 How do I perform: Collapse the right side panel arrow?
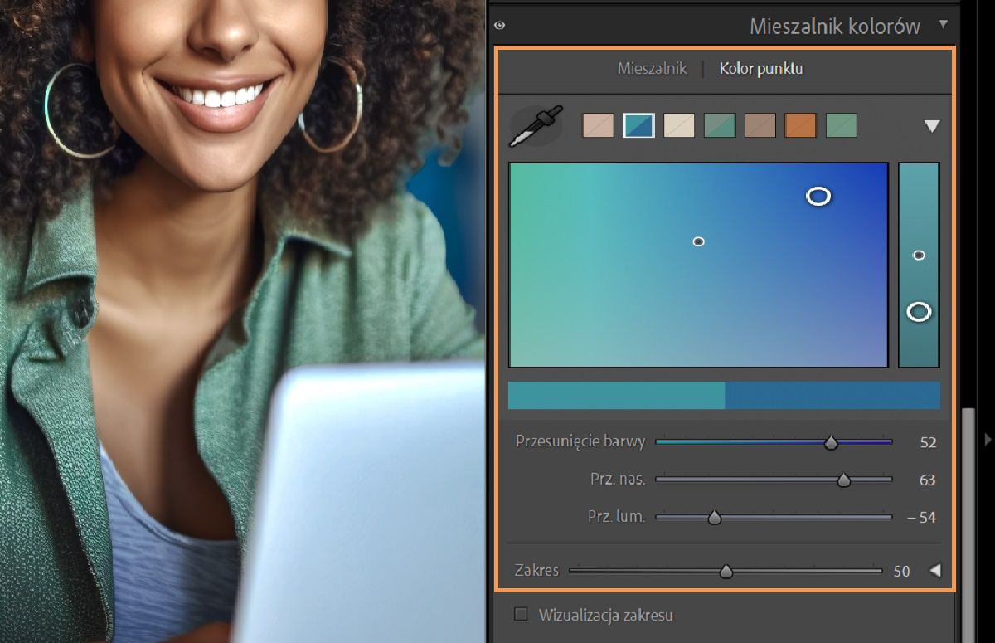[x=987, y=438]
